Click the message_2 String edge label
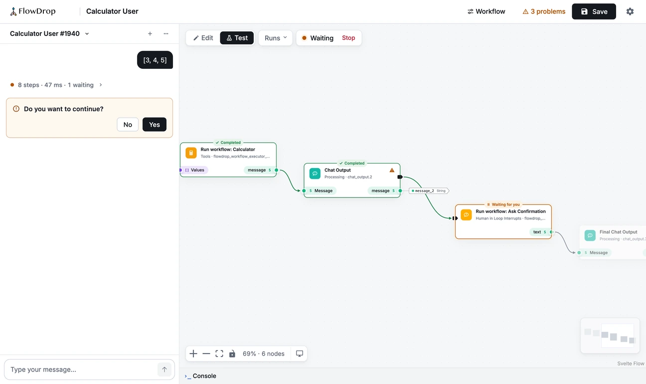Screen dimensions: 646x384 pyautogui.click(x=429, y=191)
